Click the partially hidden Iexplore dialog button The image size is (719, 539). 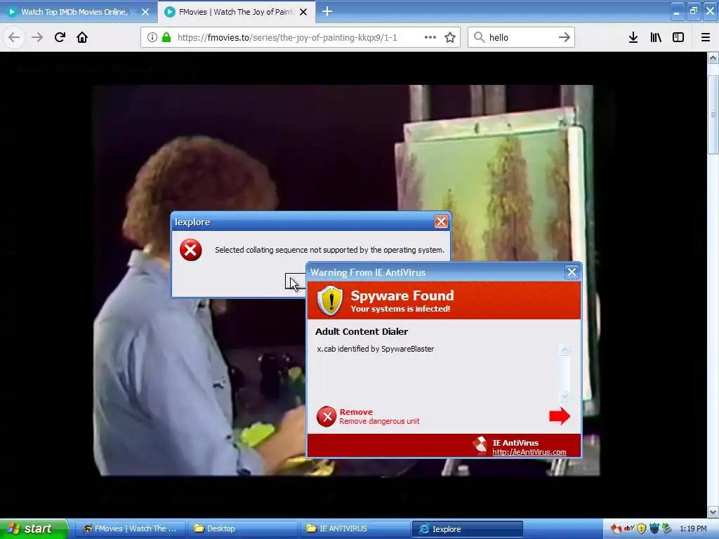[296, 281]
